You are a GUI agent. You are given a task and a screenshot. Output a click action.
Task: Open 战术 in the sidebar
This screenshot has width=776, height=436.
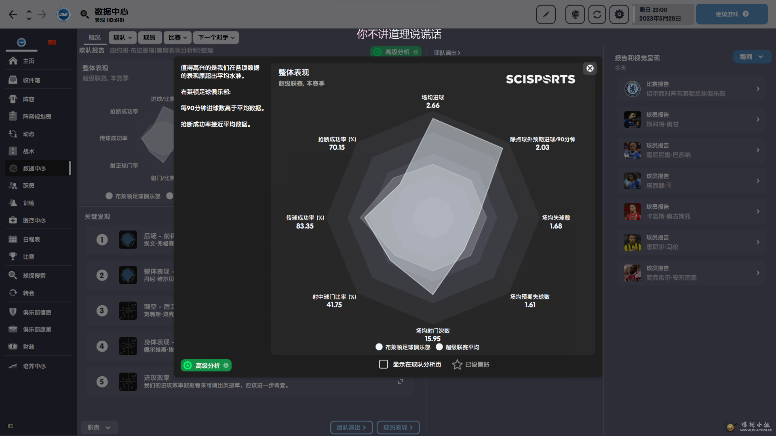(x=28, y=151)
